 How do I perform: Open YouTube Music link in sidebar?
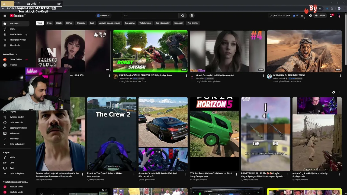tap(16, 192)
